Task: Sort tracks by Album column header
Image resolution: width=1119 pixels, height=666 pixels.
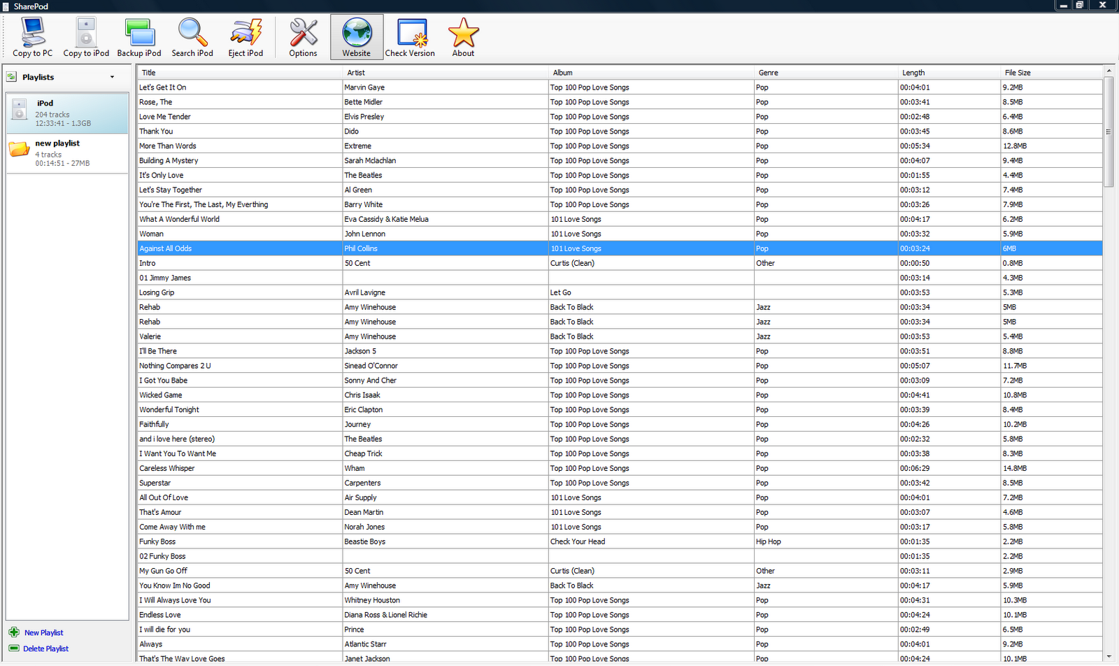Action: 651,73
